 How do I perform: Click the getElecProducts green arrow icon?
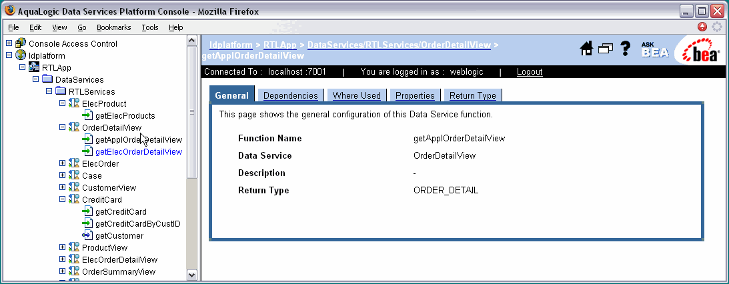87,115
